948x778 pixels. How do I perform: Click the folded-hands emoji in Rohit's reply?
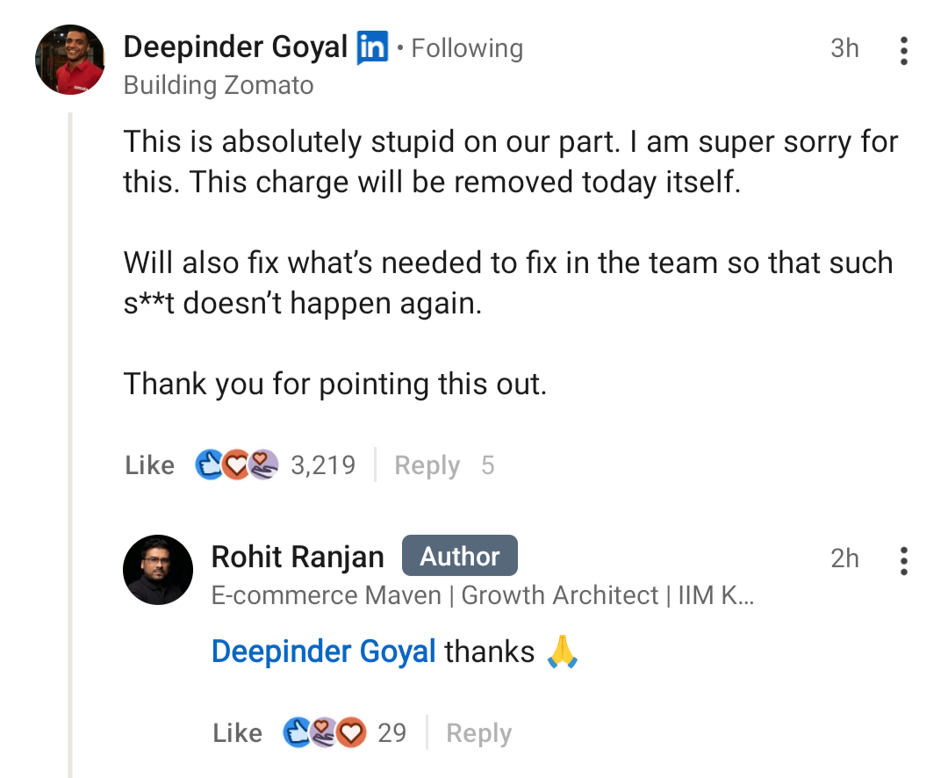(x=563, y=652)
